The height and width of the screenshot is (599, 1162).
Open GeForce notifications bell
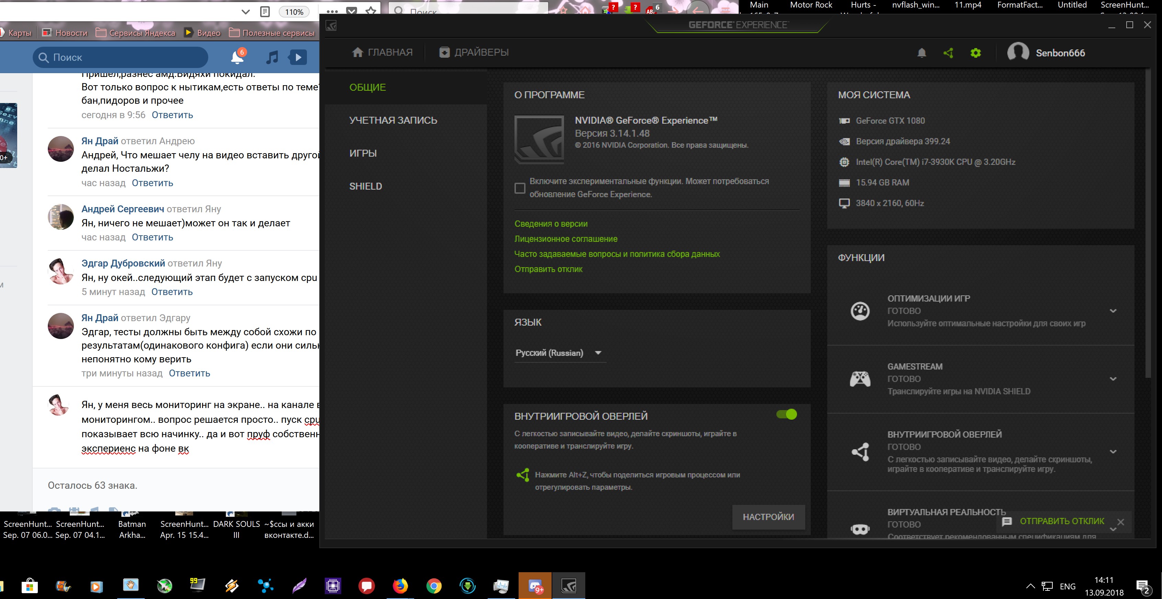921,53
